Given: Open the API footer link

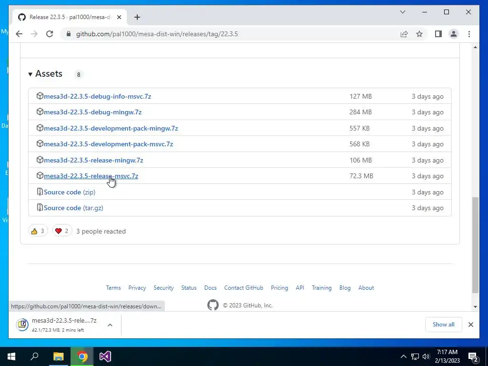Looking at the screenshot, I should (x=300, y=288).
